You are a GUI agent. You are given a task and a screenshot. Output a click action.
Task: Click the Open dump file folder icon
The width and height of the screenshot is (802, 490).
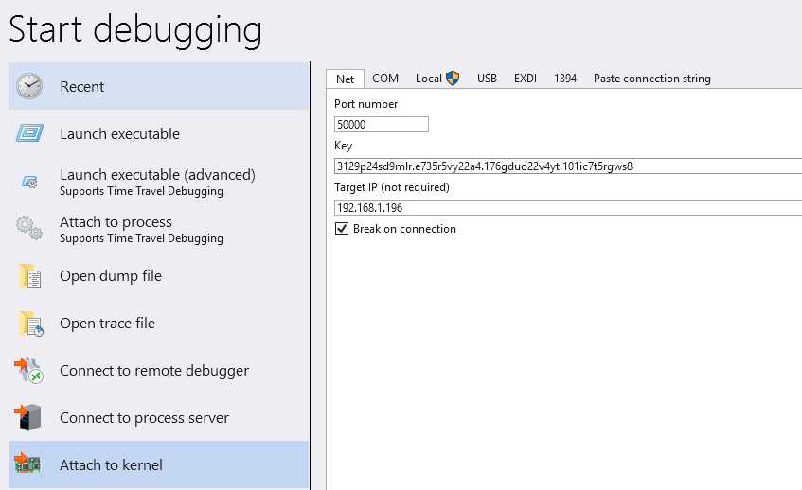click(29, 276)
